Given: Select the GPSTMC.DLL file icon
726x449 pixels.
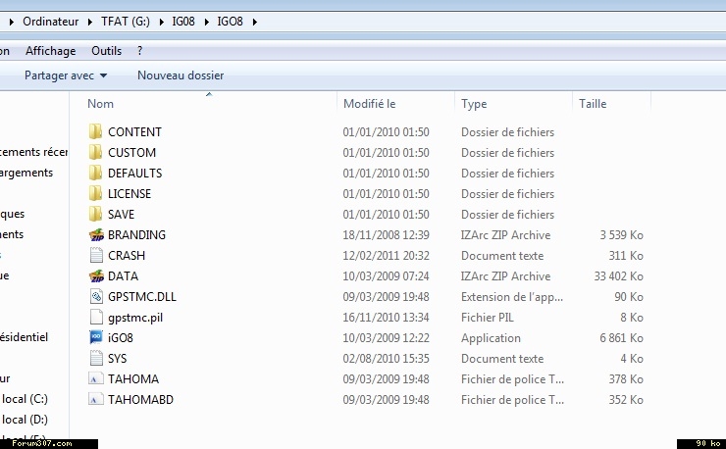Looking at the screenshot, I should (96, 297).
